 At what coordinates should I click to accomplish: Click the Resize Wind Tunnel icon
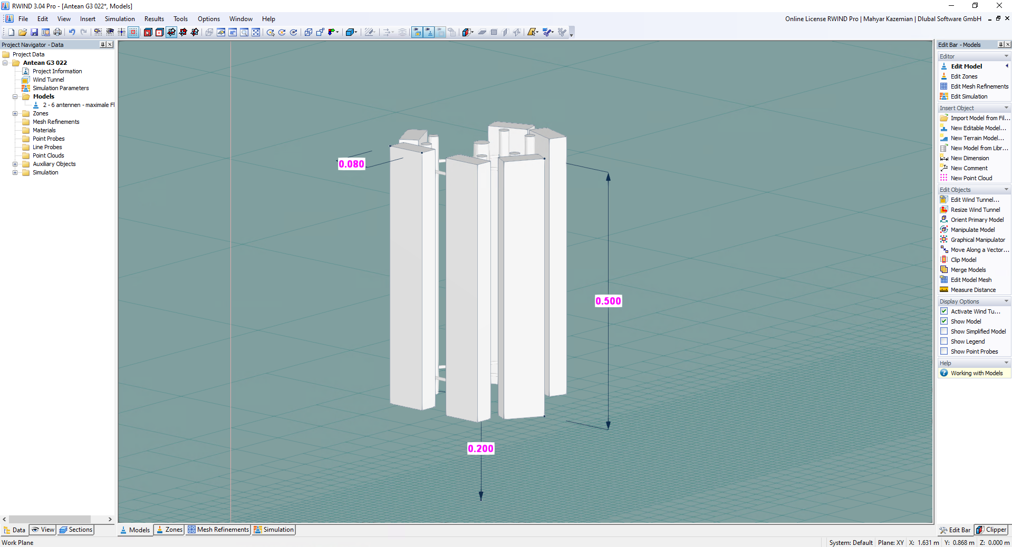tap(944, 210)
